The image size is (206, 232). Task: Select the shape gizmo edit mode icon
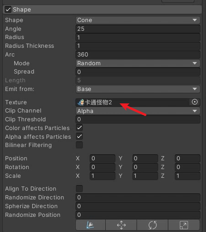click(91, 225)
